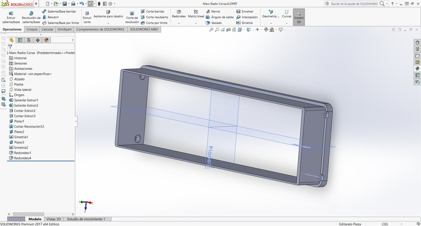Select Revolución de saliente/base tool

pyautogui.click(x=31, y=17)
